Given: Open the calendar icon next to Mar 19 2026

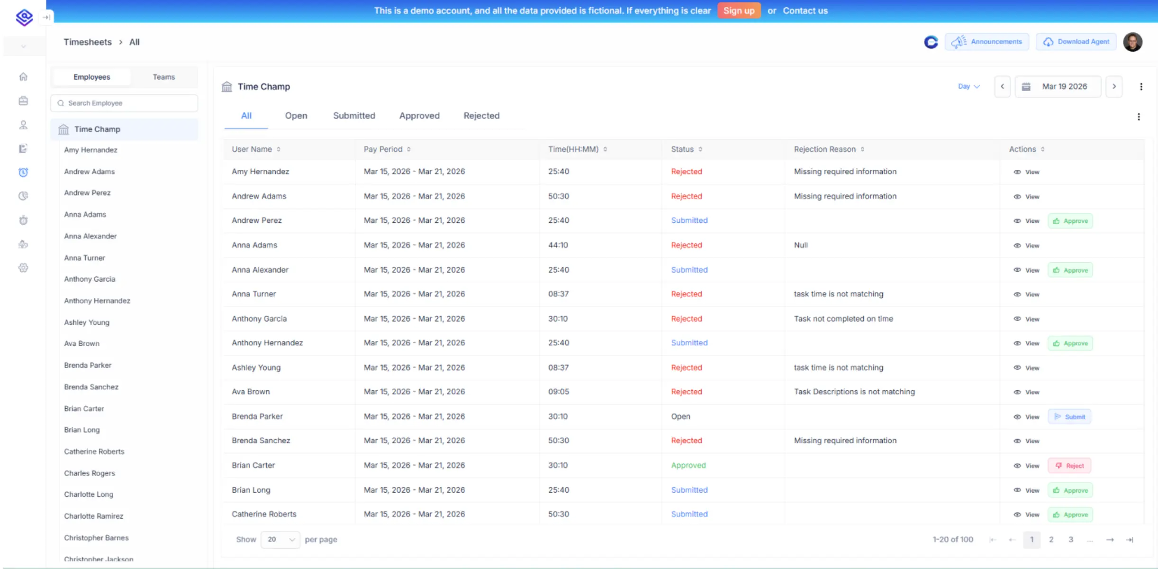Looking at the screenshot, I should click(x=1026, y=86).
